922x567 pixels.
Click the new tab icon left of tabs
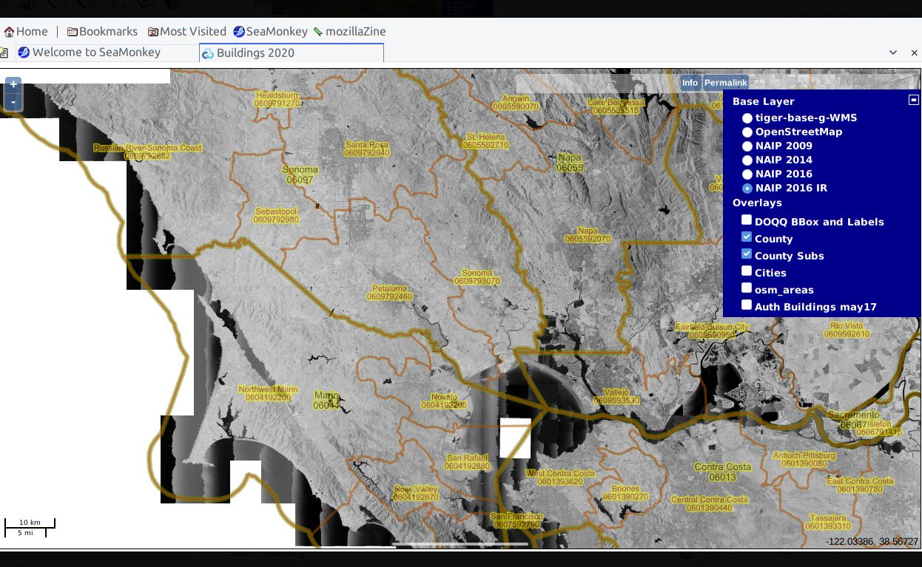[4, 52]
